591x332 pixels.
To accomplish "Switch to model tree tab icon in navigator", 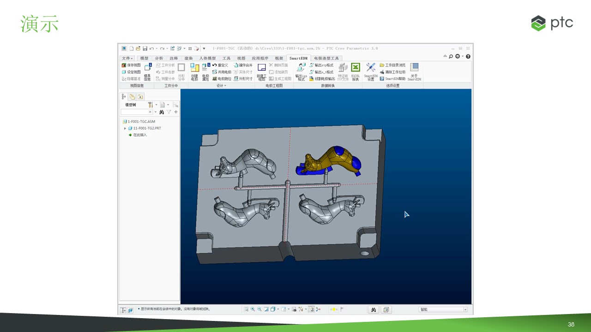I will tap(124, 96).
